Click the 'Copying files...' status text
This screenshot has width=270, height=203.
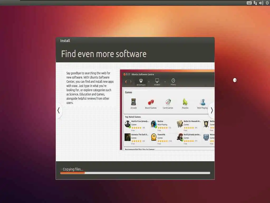[x=73, y=169]
